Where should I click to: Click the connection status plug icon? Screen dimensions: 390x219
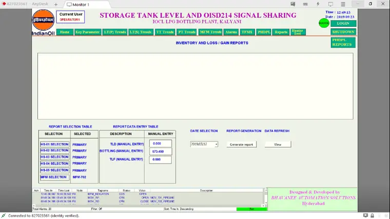pyautogui.click(x=3, y=215)
